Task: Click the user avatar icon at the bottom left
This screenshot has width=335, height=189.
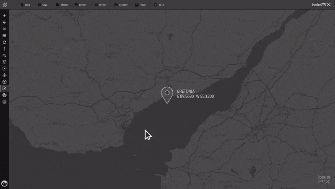Action: [5, 184]
